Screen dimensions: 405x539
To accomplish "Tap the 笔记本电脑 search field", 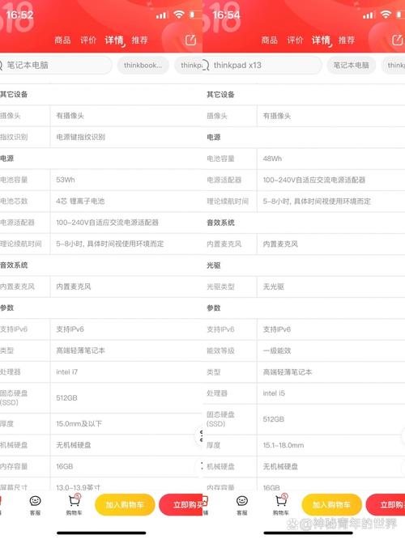I will [55, 65].
